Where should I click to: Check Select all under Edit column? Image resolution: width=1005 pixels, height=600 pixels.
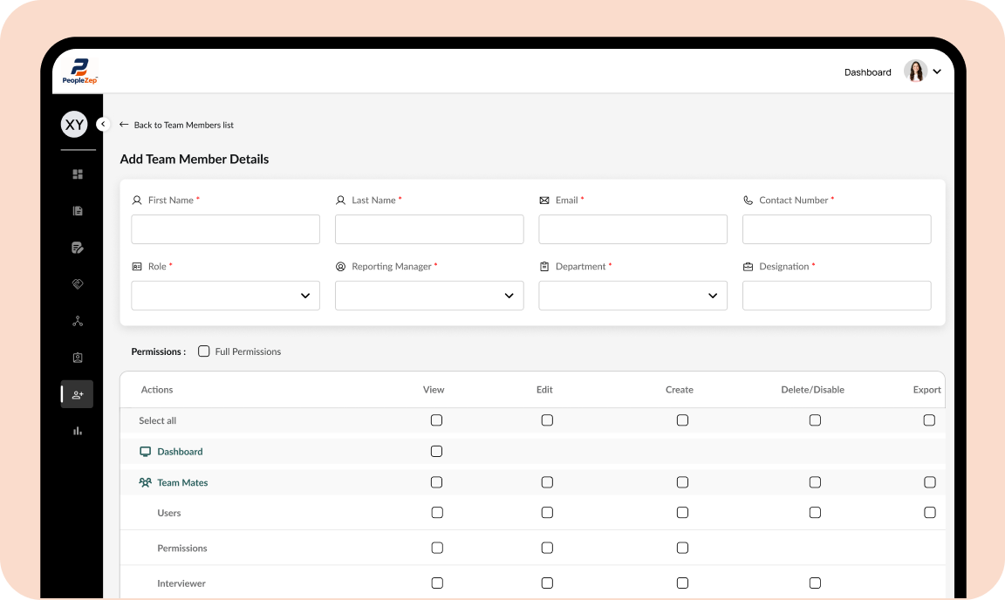click(547, 420)
